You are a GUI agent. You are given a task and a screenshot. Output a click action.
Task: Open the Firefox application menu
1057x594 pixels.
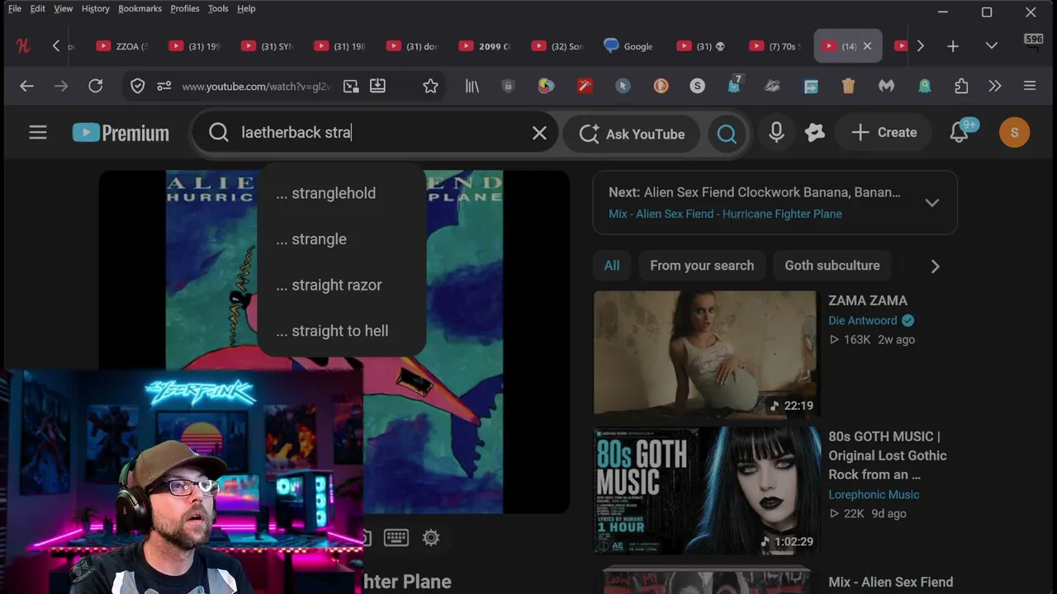point(1030,86)
